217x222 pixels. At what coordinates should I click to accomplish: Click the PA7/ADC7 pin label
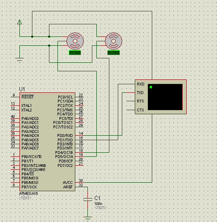point(30,148)
